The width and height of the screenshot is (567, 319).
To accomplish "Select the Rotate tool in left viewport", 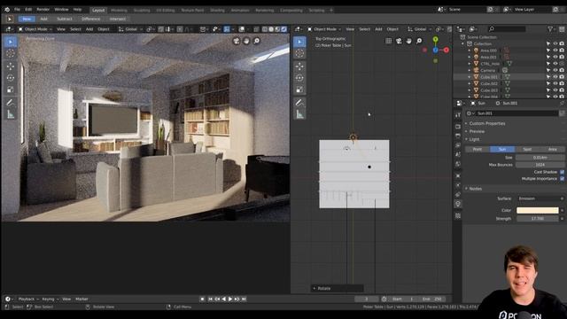I will coord(11,78).
